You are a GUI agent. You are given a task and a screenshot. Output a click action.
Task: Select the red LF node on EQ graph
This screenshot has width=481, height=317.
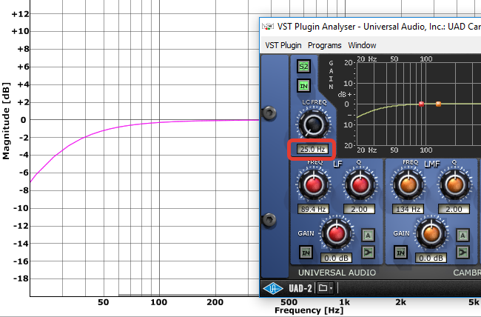click(x=421, y=104)
